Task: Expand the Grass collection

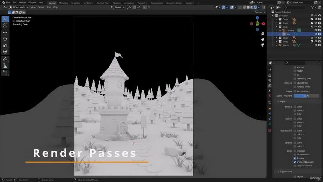Action: [x=276, y=19]
